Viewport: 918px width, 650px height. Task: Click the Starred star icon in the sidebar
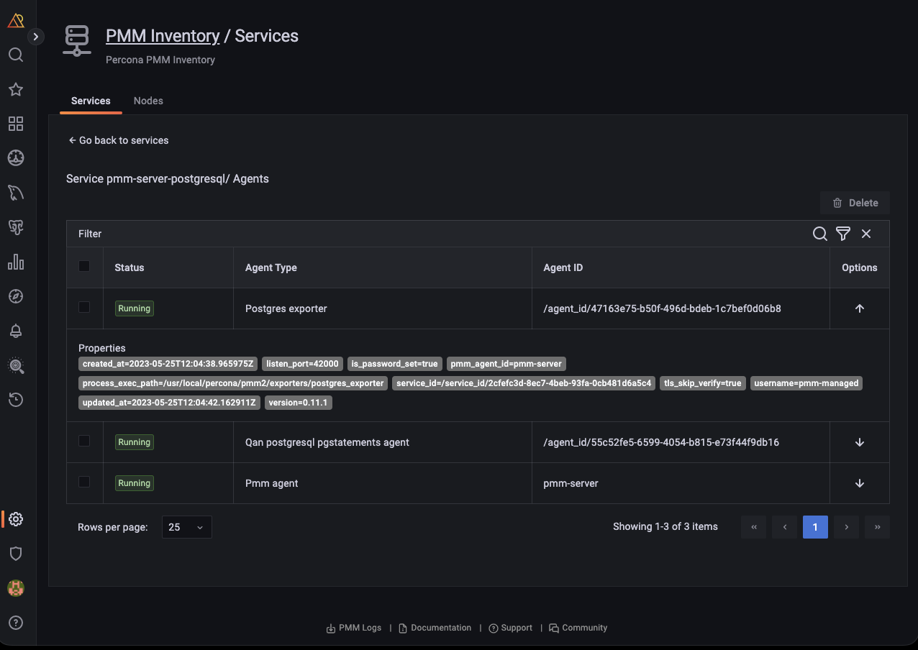[16, 89]
